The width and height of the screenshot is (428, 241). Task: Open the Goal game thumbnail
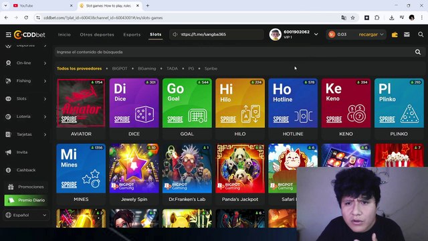[187, 103]
